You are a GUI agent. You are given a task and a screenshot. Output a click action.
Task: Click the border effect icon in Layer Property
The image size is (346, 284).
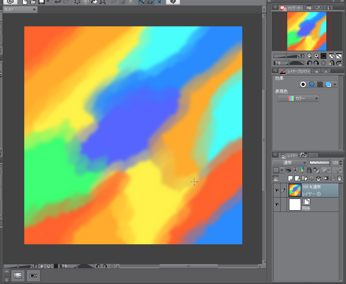coord(303,84)
